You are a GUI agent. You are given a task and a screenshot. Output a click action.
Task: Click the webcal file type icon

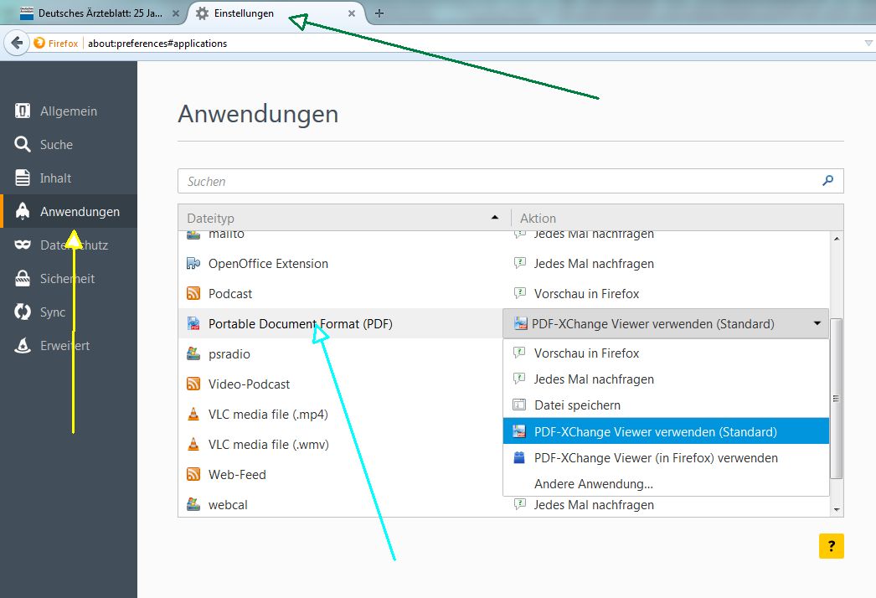[193, 505]
